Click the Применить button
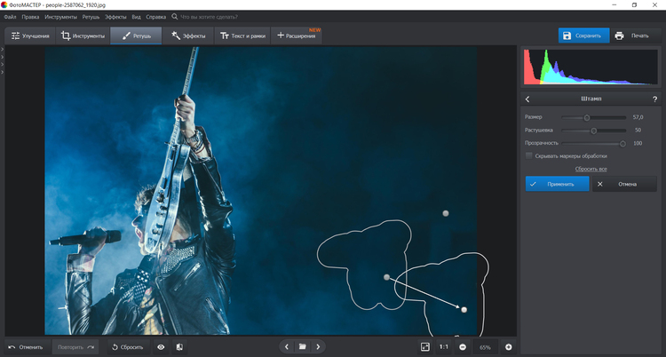666x357 pixels. tap(556, 184)
